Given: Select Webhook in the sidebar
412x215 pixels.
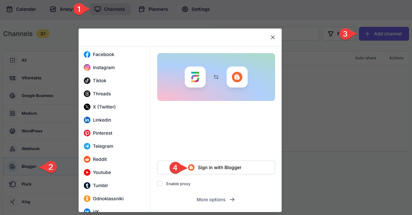Looking at the screenshot, I should 41,149.
